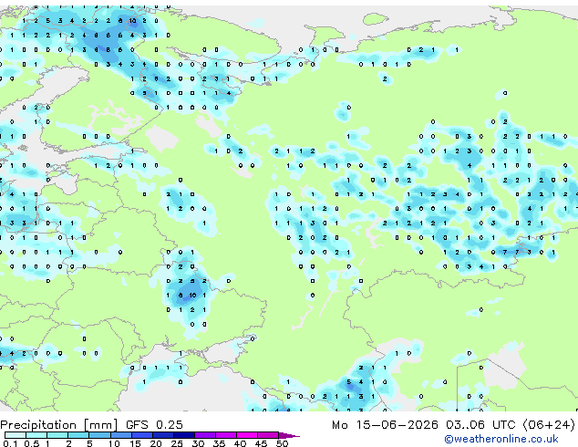Click the 40–45 mm magenta legend swatch
Screen dimensions: 578x447
coord(247,435)
